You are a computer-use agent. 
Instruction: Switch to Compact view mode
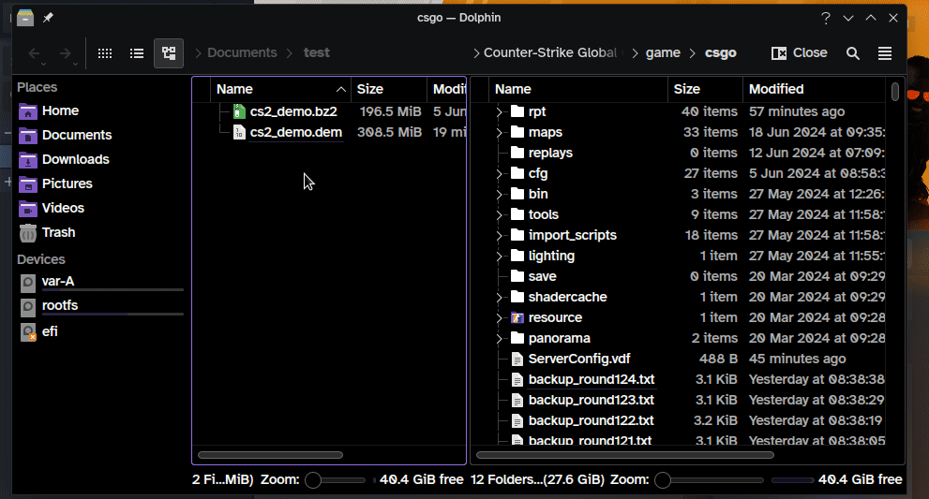click(x=137, y=53)
